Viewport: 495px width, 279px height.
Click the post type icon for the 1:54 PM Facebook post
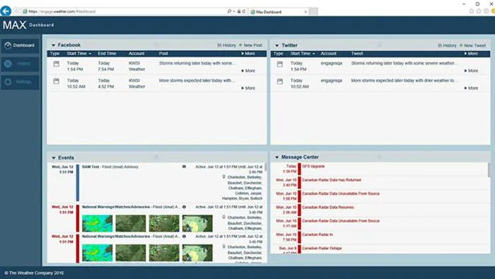click(56, 64)
